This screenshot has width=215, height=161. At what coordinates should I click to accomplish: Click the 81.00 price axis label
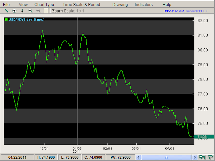[x=203, y=35]
